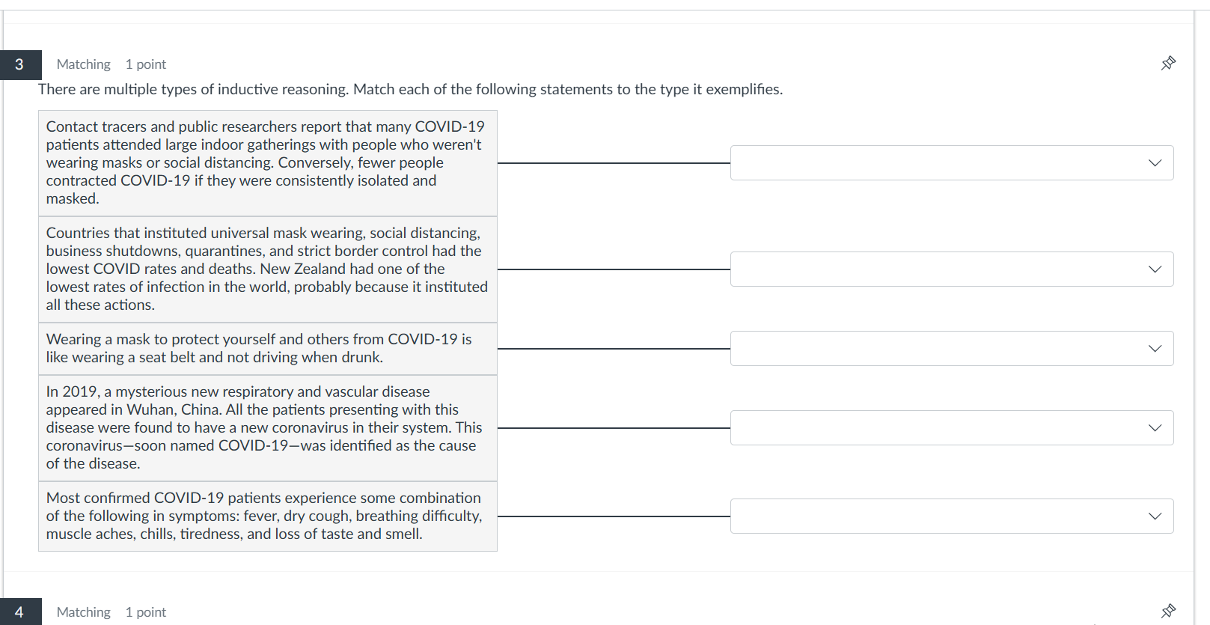Open the dropdown for the Wuhan disease statement
This screenshot has width=1210, height=625.
pyautogui.click(x=950, y=427)
